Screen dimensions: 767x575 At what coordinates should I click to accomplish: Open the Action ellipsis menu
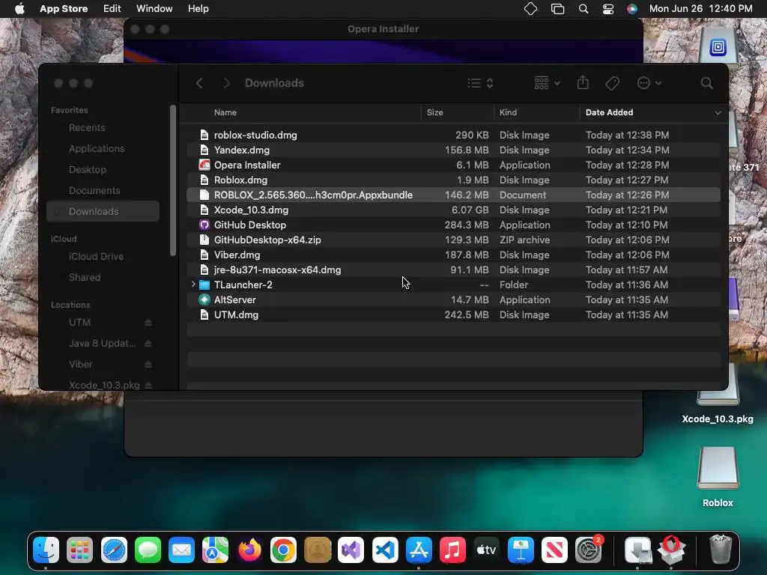[x=649, y=83]
